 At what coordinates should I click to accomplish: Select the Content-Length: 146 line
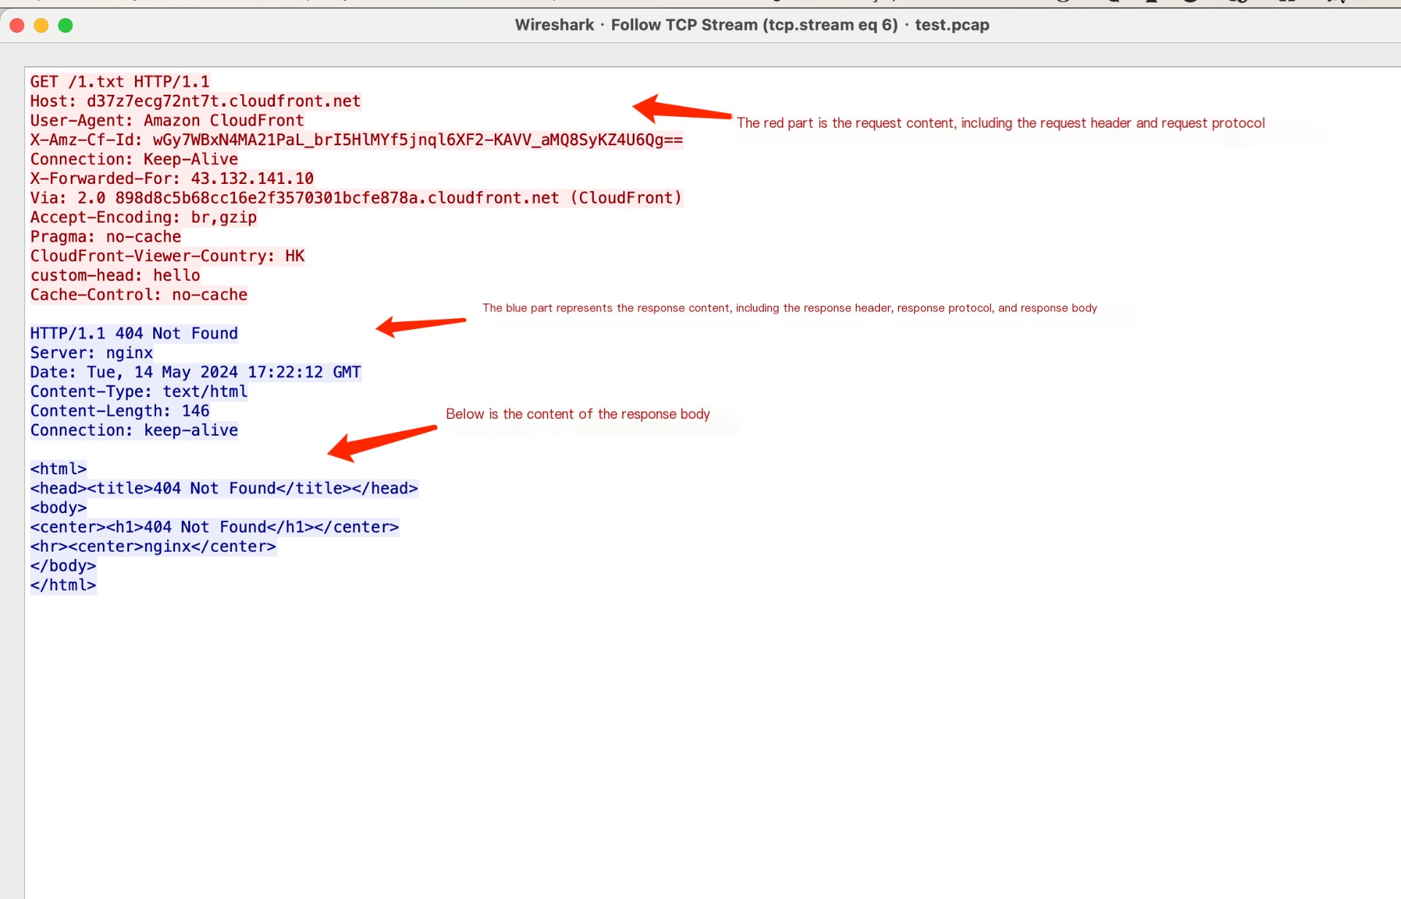(x=120, y=411)
